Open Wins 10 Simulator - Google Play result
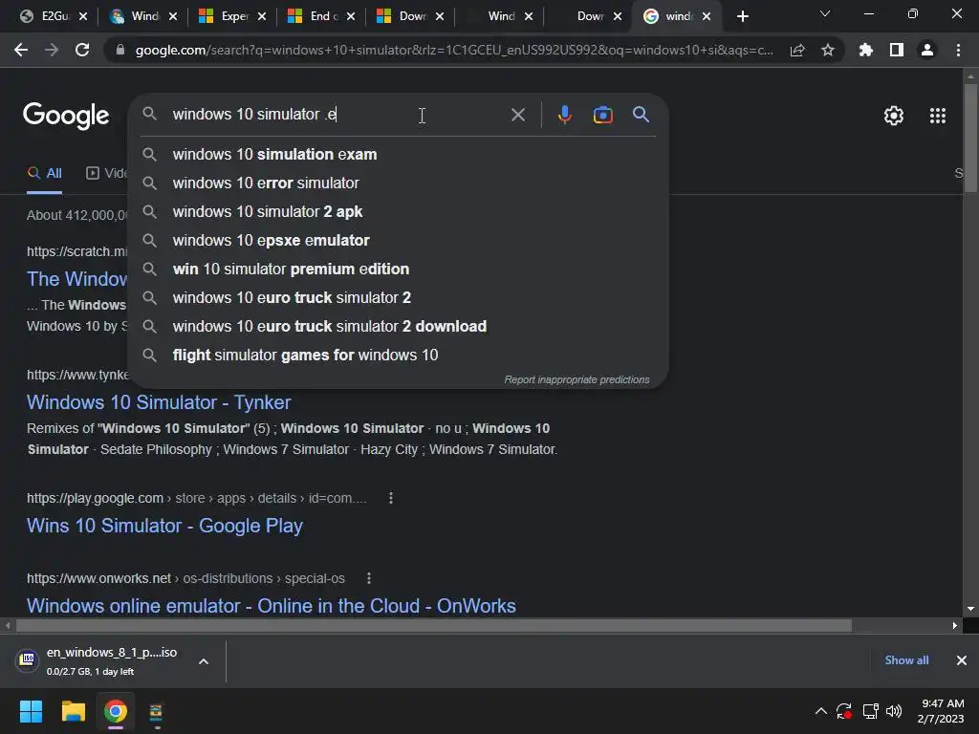The image size is (979, 734). [x=164, y=527]
